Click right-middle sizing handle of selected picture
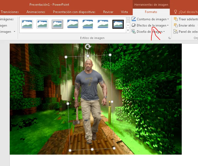198x166 pixels. (112, 102)
